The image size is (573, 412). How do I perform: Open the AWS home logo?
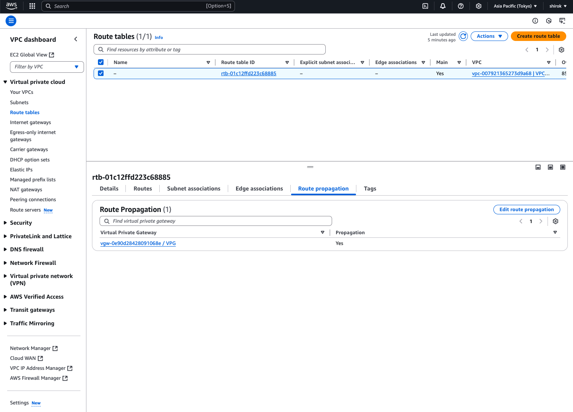click(x=12, y=6)
